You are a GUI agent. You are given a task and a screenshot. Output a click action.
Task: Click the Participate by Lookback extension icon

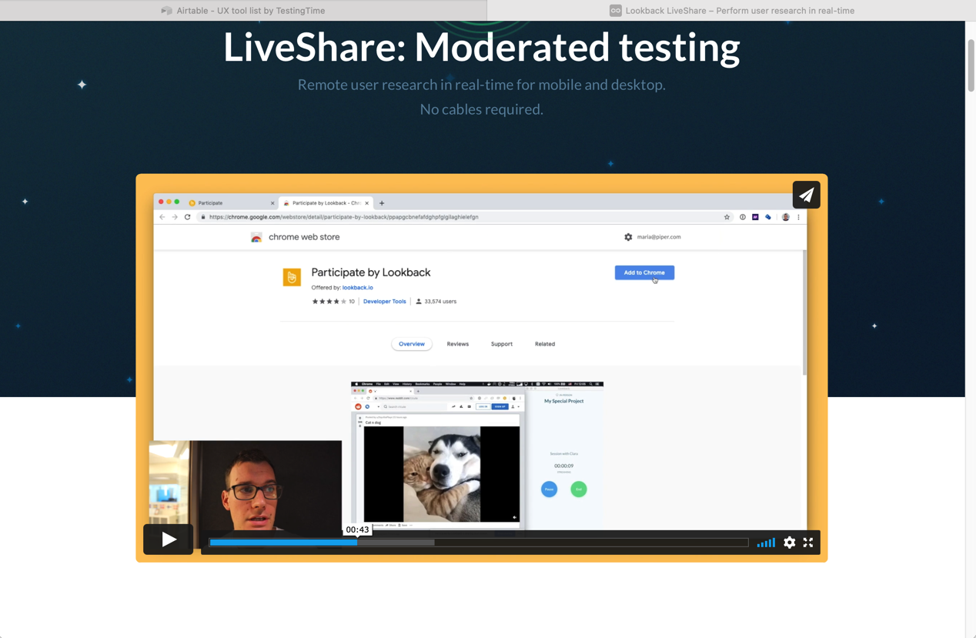[x=292, y=277]
